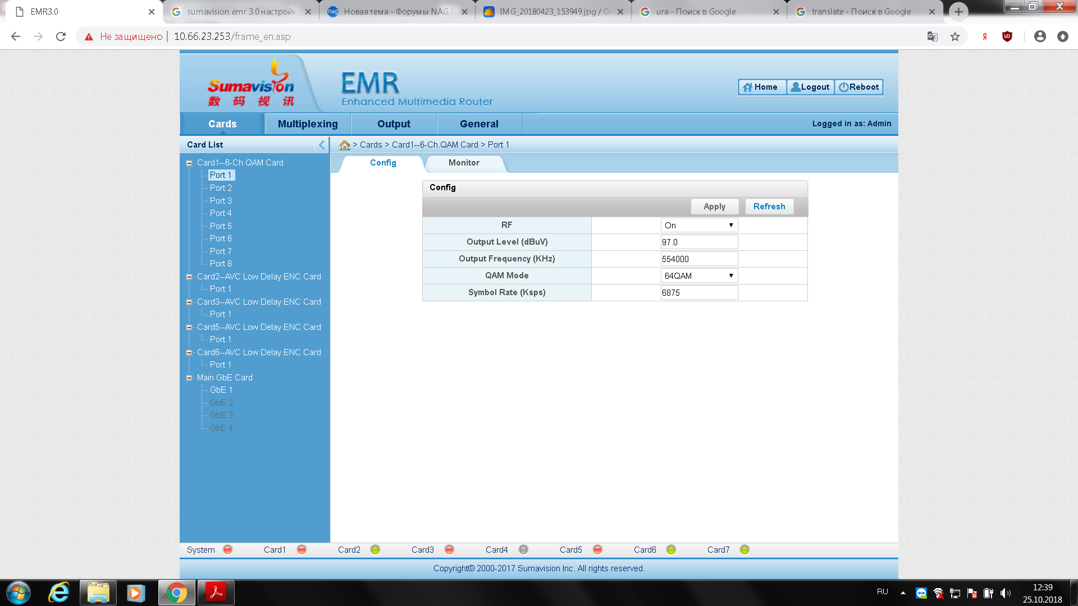Image resolution: width=1078 pixels, height=606 pixels.
Task: Select Port 2 under Card1
Action: coord(221,188)
